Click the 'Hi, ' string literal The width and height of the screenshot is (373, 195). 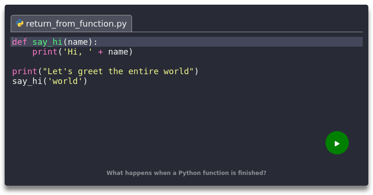pyautogui.click(x=77, y=52)
